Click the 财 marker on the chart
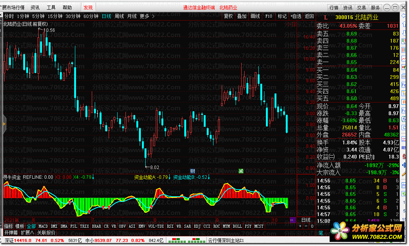Screen dimensions: 409x246 [193, 171]
